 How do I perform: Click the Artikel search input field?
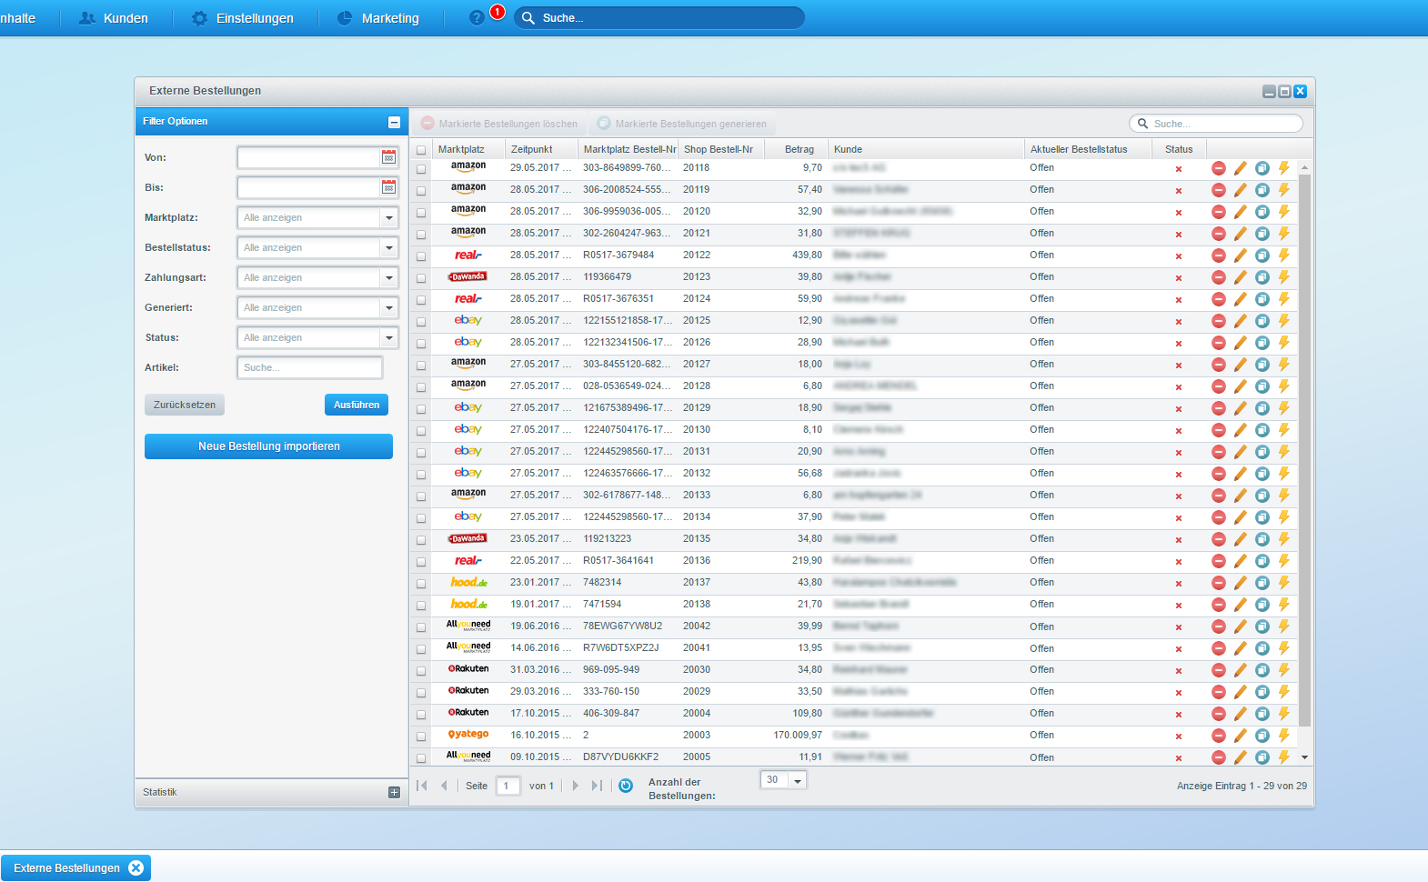[309, 367]
